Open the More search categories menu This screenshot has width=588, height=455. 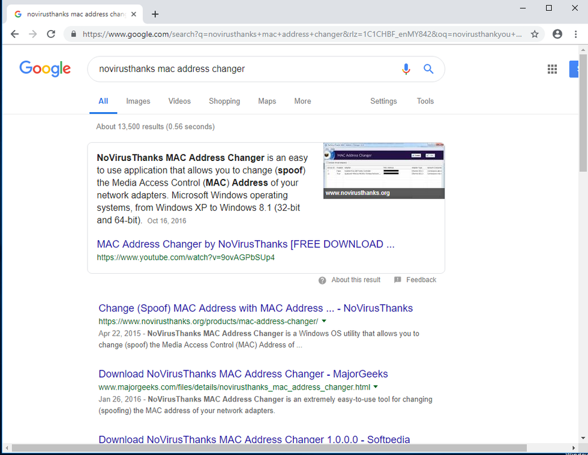pyautogui.click(x=302, y=101)
